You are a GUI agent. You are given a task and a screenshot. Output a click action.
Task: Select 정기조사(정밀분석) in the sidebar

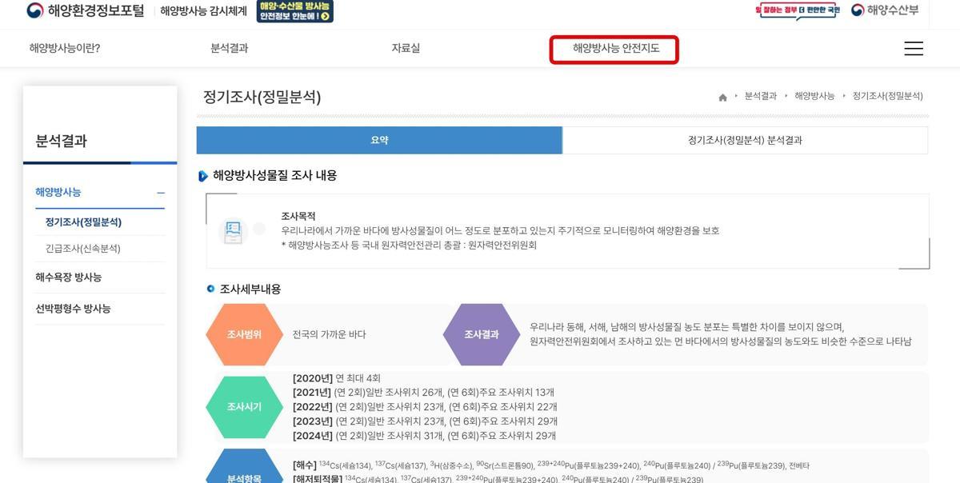pos(83,222)
